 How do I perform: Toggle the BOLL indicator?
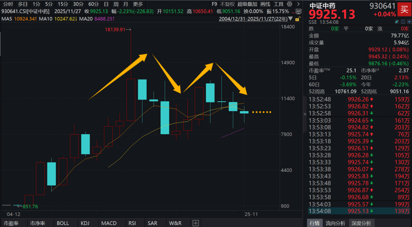pyautogui.click(x=63, y=223)
